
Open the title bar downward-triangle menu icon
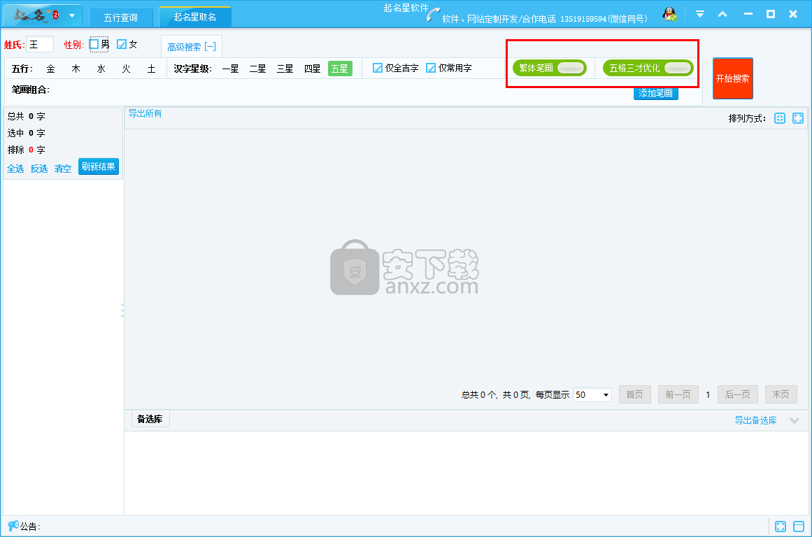tap(699, 14)
